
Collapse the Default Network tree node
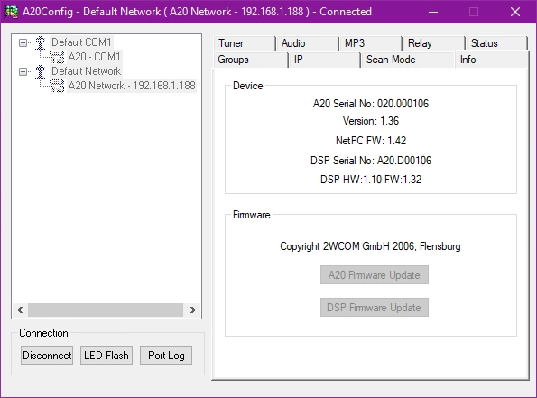pyautogui.click(x=23, y=71)
